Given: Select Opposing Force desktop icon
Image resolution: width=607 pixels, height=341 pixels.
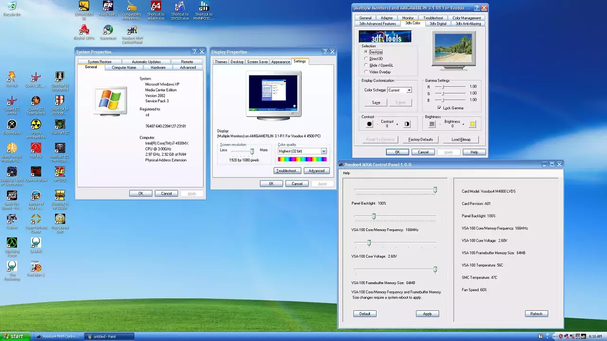Looking at the screenshot, I should (12, 247).
